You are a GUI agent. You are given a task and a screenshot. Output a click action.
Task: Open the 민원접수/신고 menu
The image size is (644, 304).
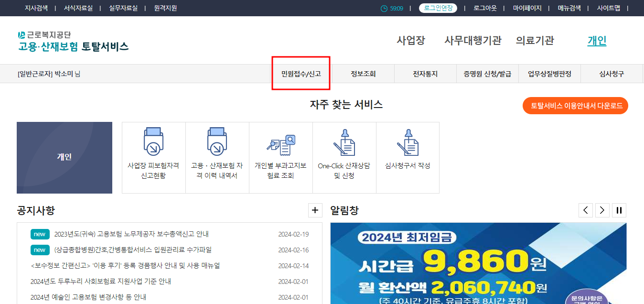301,74
